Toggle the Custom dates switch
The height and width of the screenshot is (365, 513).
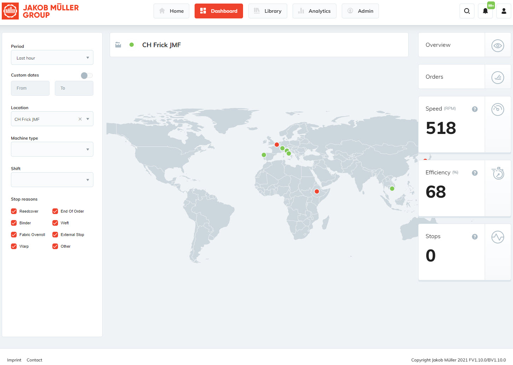point(87,75)
